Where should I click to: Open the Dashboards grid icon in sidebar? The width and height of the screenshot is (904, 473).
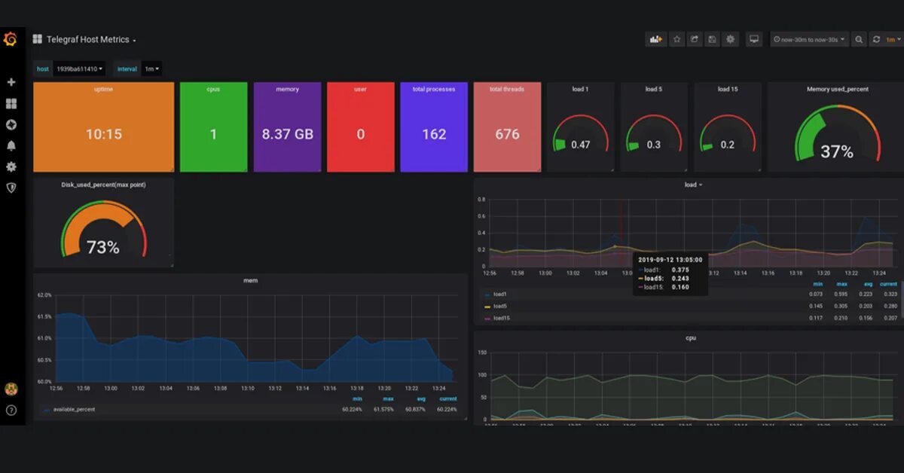[11, 103]
